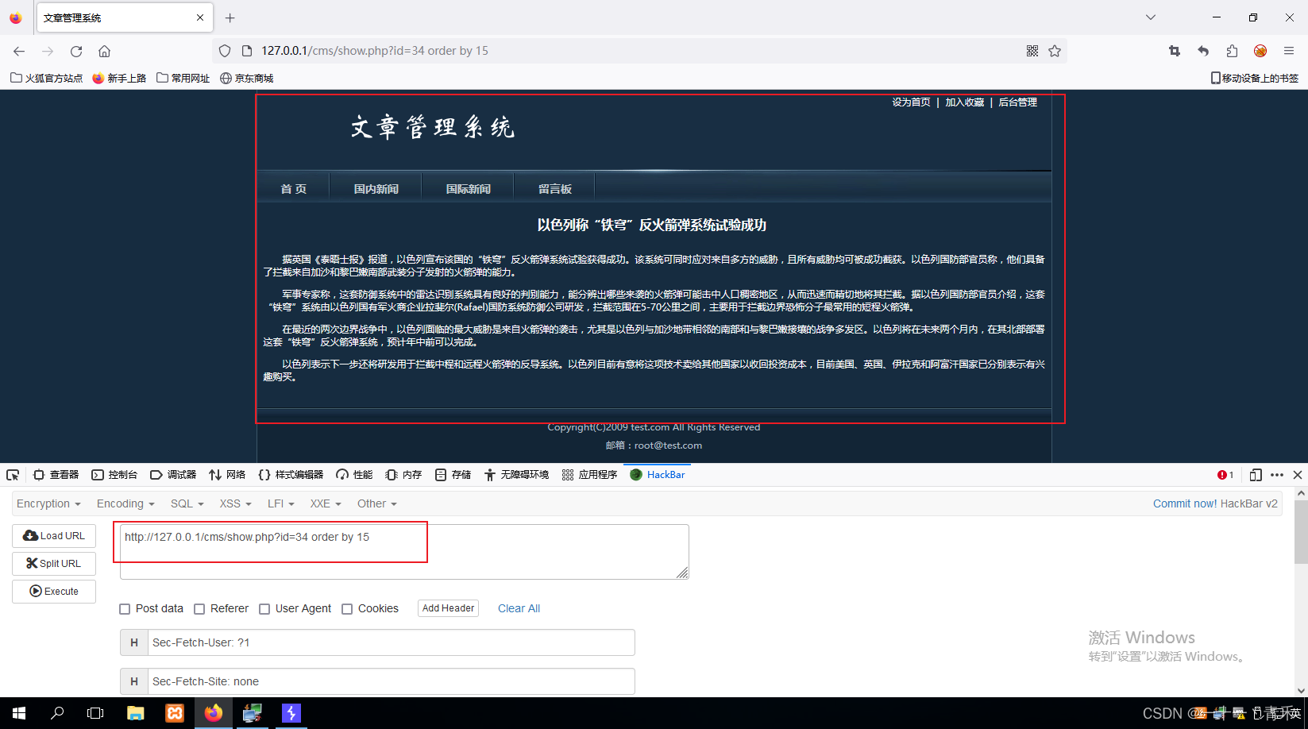Open the 火狐官方站点 bookmark folder
1308x729 pixels.
pyautogui.click(x=47, y=78)
